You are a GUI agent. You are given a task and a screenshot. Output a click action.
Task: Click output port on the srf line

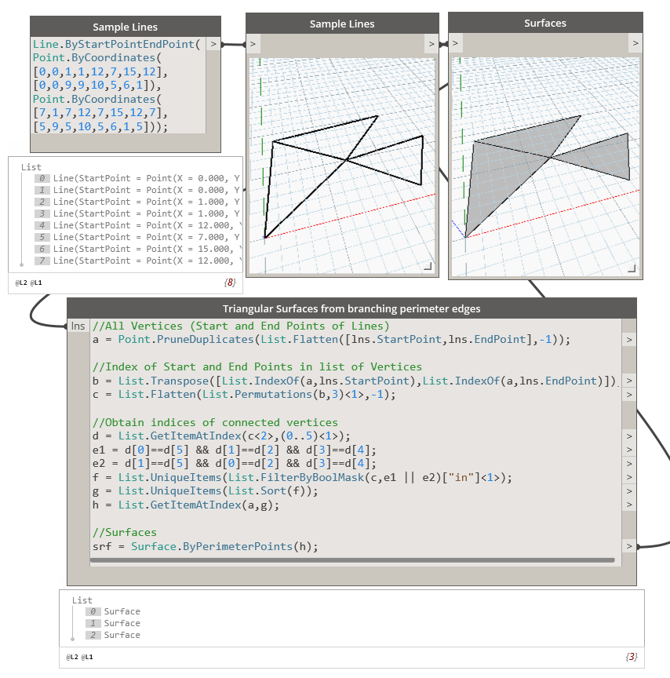click(x=628, y=546)
